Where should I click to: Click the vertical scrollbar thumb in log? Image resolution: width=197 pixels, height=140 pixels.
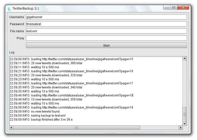[185, 114]
